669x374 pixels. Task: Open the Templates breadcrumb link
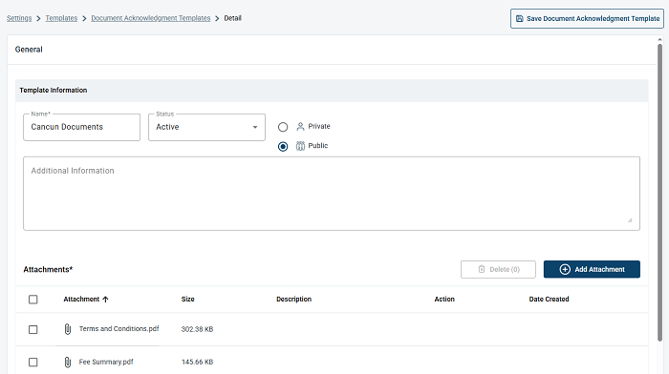pos(61,18)
